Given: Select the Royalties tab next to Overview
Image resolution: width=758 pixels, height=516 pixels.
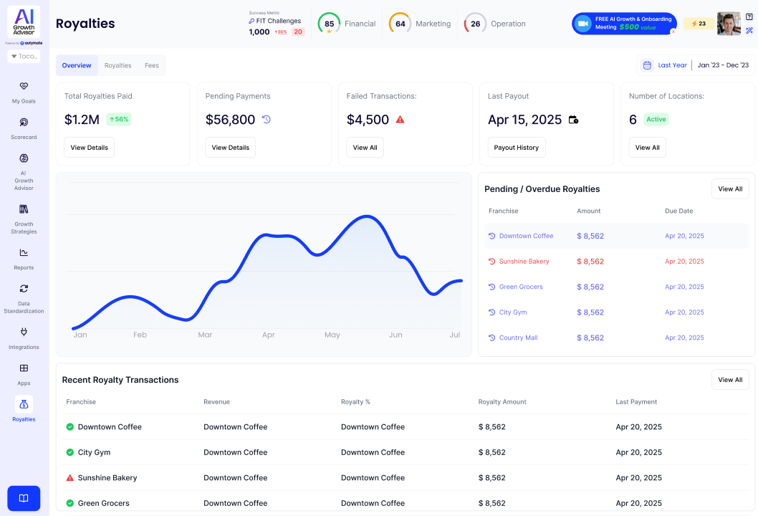Looking at the screenshot, I should 117,65.
